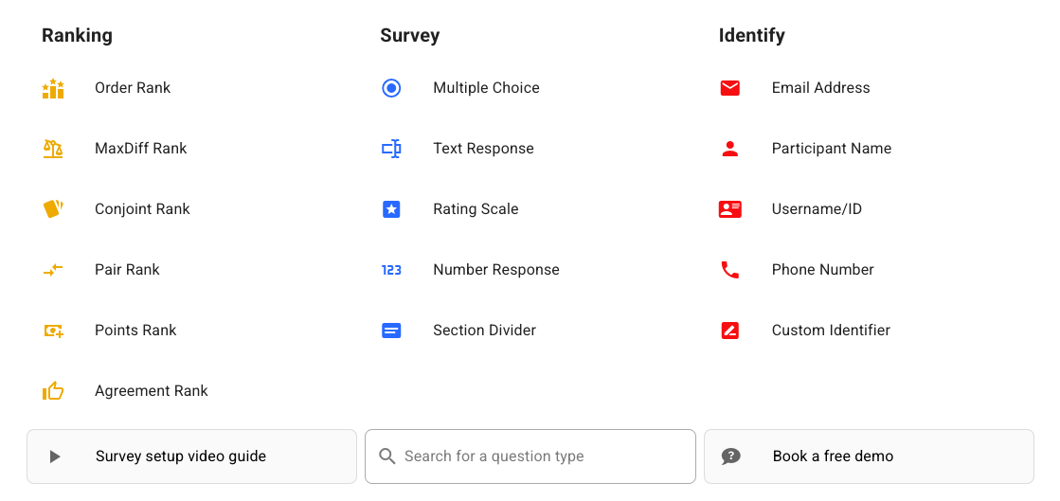Add a Custom Identifier question
Screen dimensions: 1060x501
coord(831,331)
